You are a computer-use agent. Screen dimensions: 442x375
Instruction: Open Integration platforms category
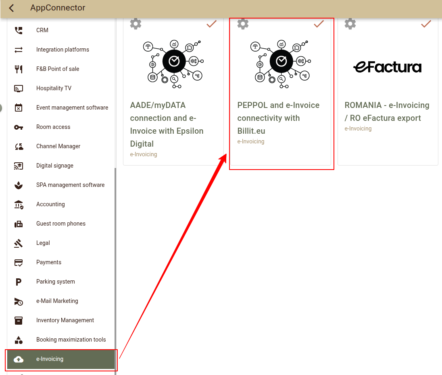coord(61,50)
